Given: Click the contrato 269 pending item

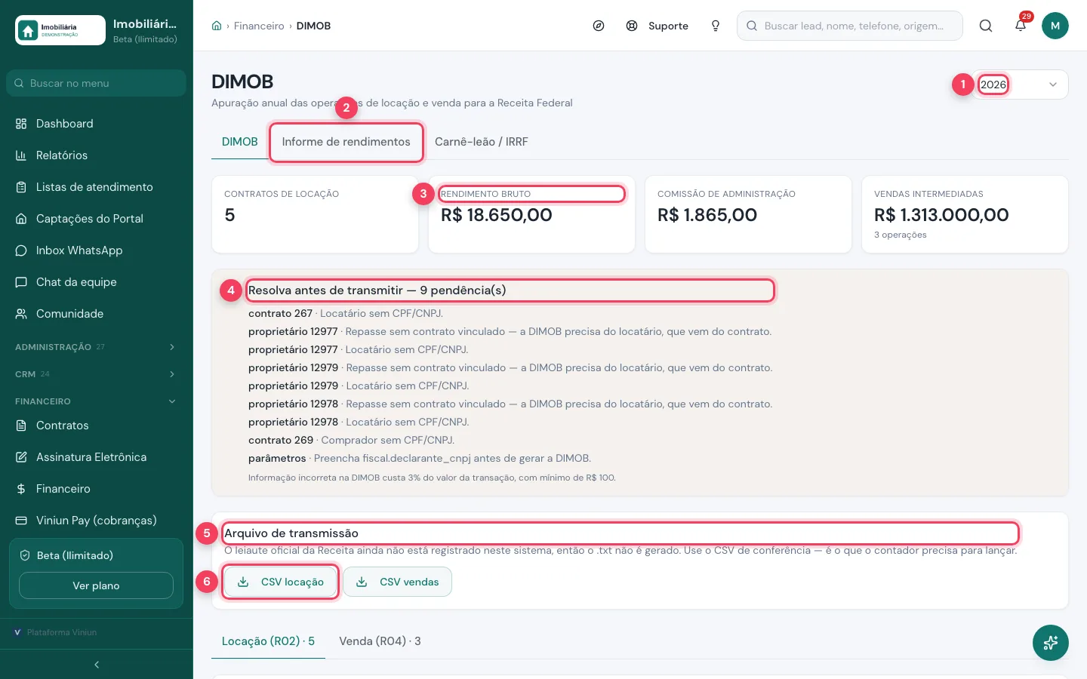Looking at the screenshot, I should 351,440.
